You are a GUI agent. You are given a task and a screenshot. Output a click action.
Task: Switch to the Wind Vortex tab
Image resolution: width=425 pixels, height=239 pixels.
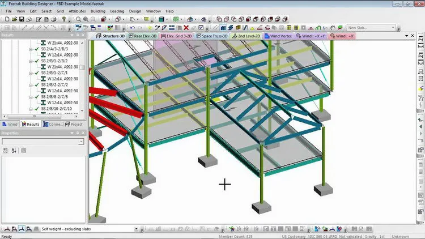coord(278,36)
